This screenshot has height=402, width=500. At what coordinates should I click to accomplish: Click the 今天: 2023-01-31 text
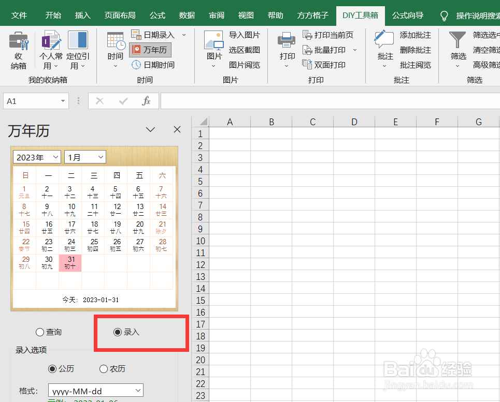click(x=91, y=300)
